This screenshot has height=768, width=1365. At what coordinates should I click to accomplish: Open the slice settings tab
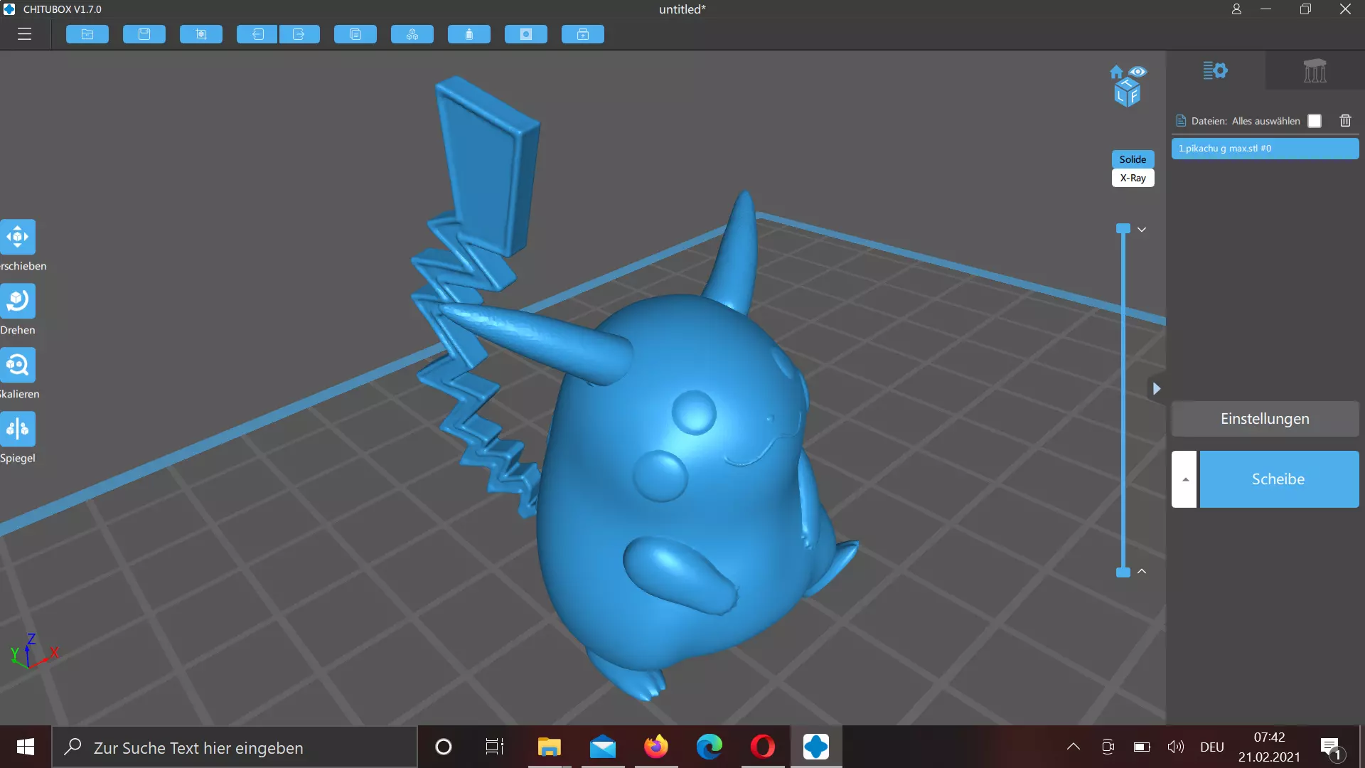click(x=1215, y=70)
